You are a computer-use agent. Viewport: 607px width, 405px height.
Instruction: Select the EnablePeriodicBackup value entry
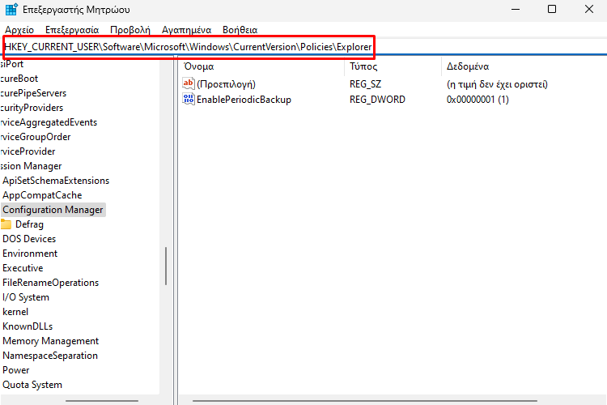coord(244,100)
